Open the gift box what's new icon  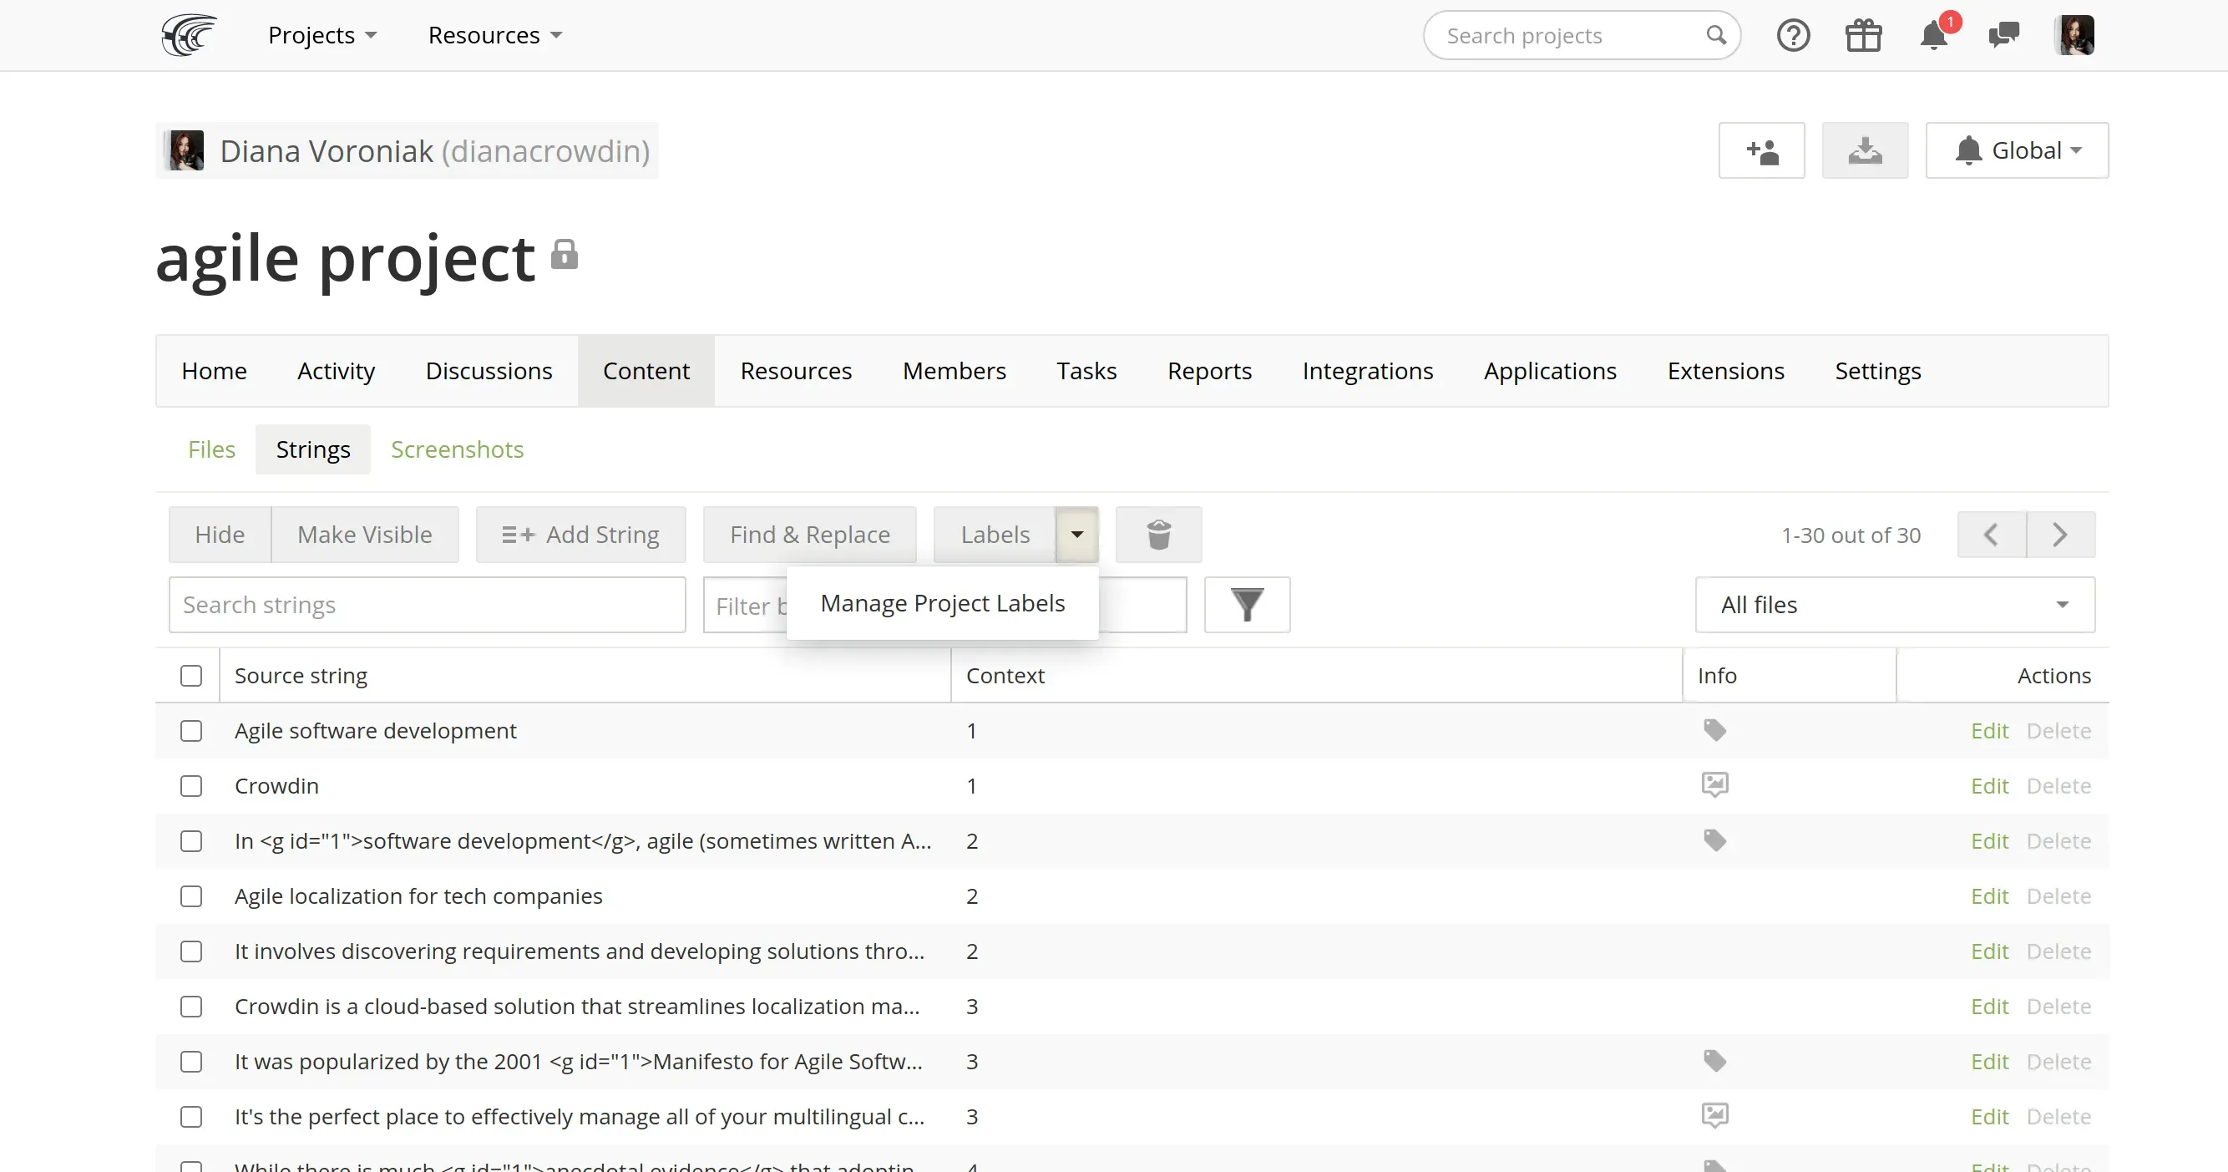pos(1863,35)
